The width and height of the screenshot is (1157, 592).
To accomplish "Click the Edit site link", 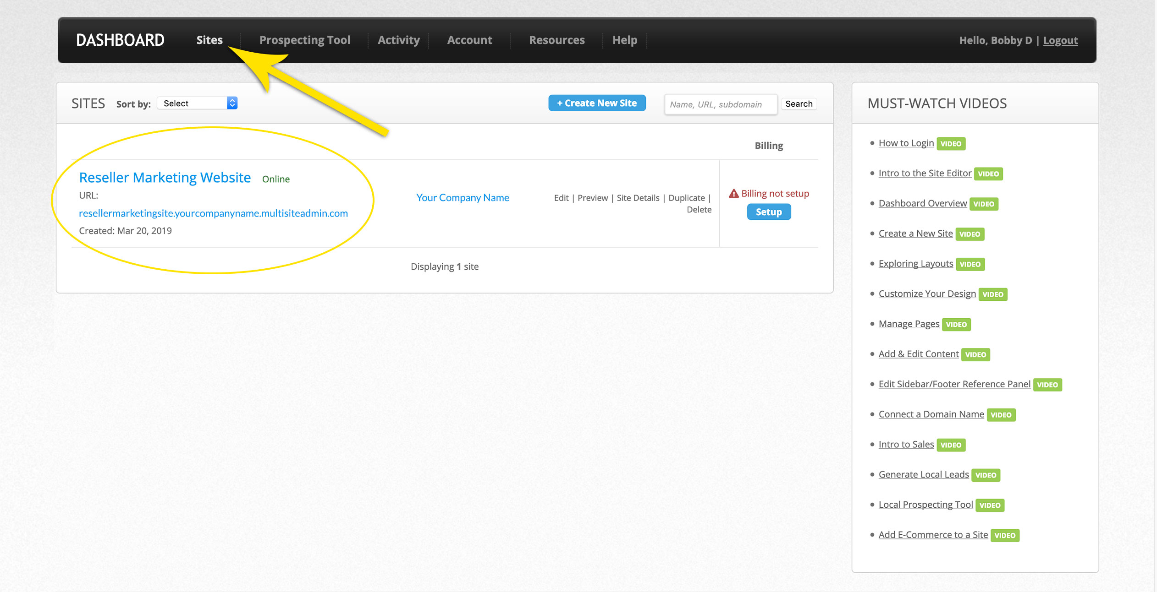I will point(561,198).
